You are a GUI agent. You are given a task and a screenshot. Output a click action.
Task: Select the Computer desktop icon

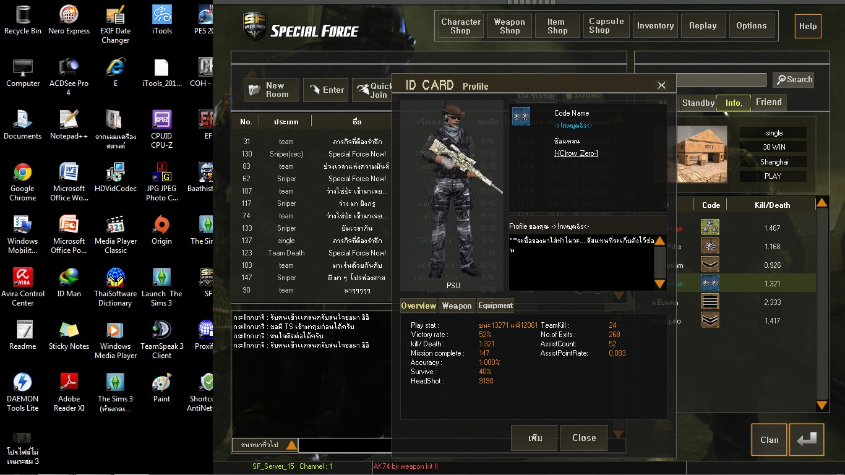coord(23,72)
